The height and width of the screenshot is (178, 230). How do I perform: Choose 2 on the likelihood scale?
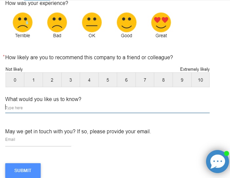(x=52, y=80)
